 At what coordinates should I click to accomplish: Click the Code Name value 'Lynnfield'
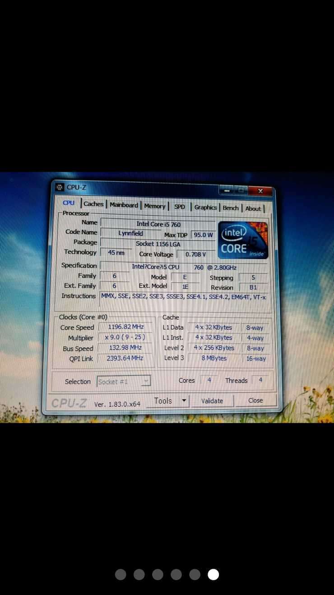[130, 233]
